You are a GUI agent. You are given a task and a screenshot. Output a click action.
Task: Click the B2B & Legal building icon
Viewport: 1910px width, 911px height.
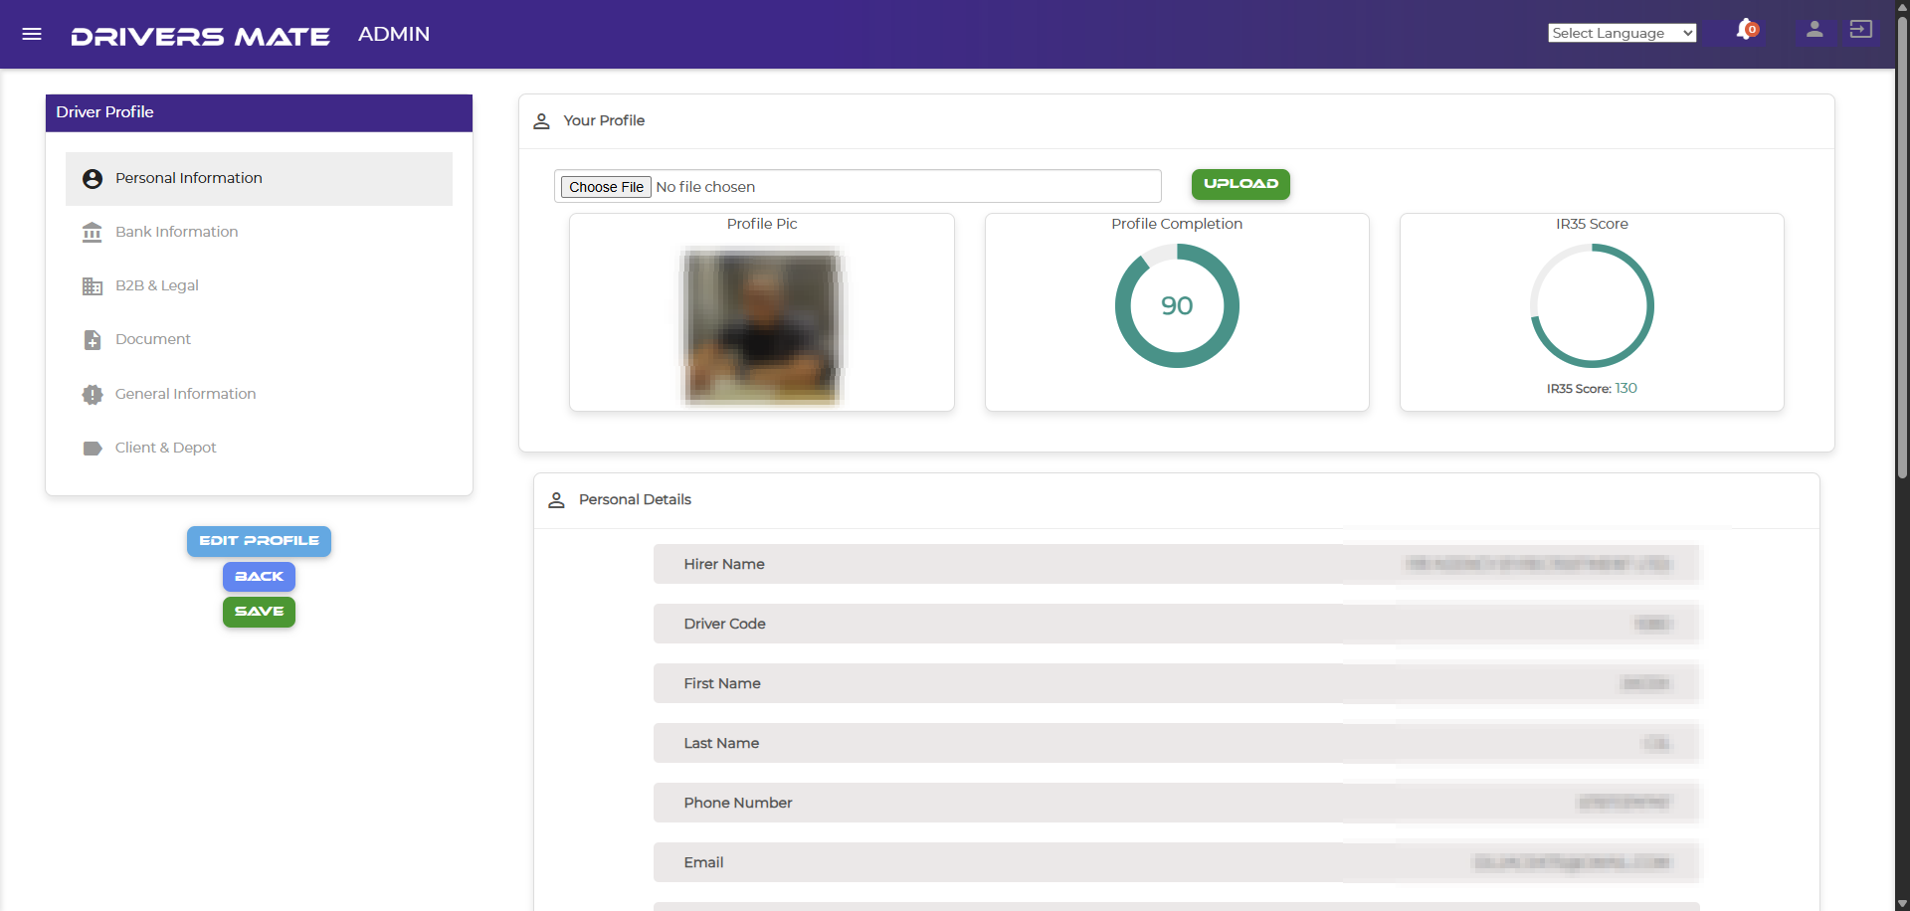point(93,286)
